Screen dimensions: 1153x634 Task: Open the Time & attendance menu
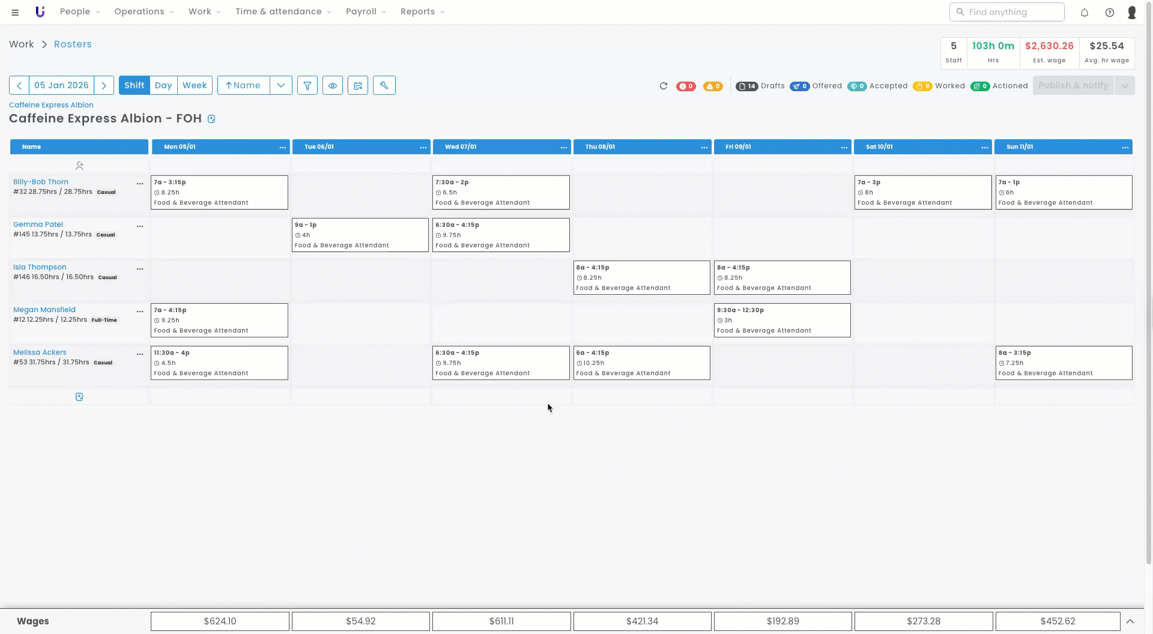pos(283,11)
